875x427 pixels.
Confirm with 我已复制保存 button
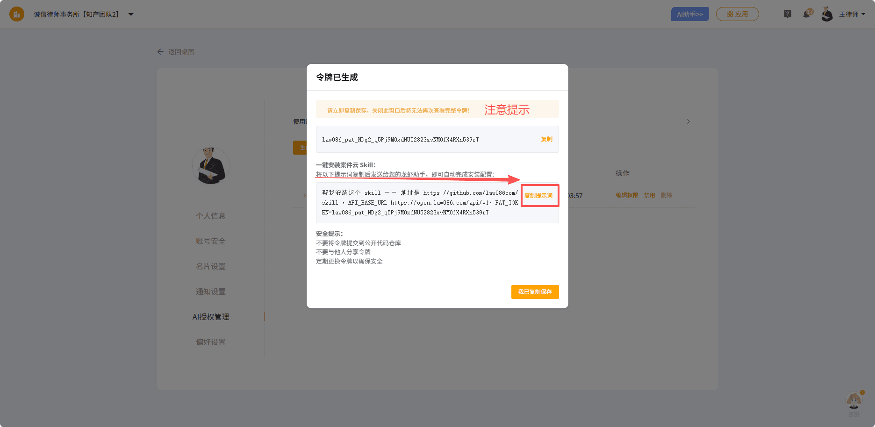535,292
